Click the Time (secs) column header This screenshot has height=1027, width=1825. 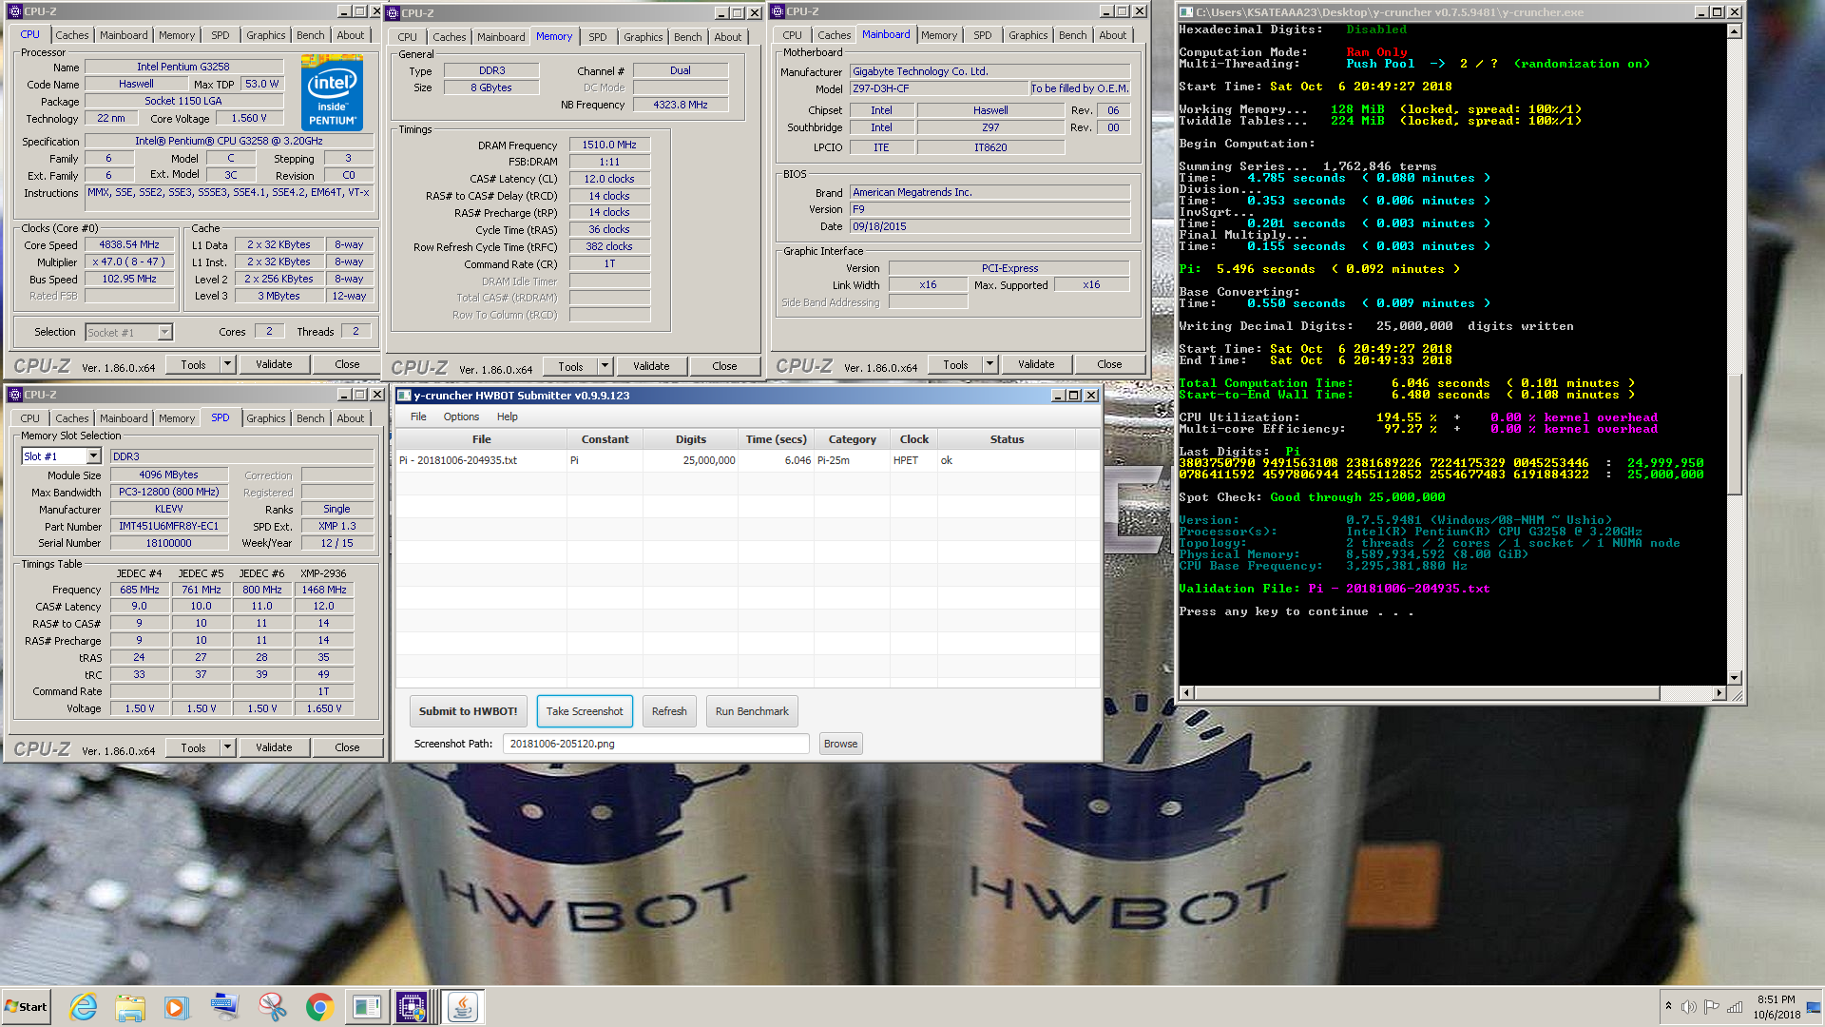pyautogui.click(x=777, y=439)
